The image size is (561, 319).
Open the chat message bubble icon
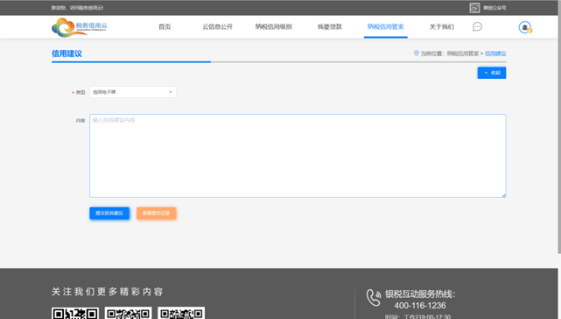(477, 26)
